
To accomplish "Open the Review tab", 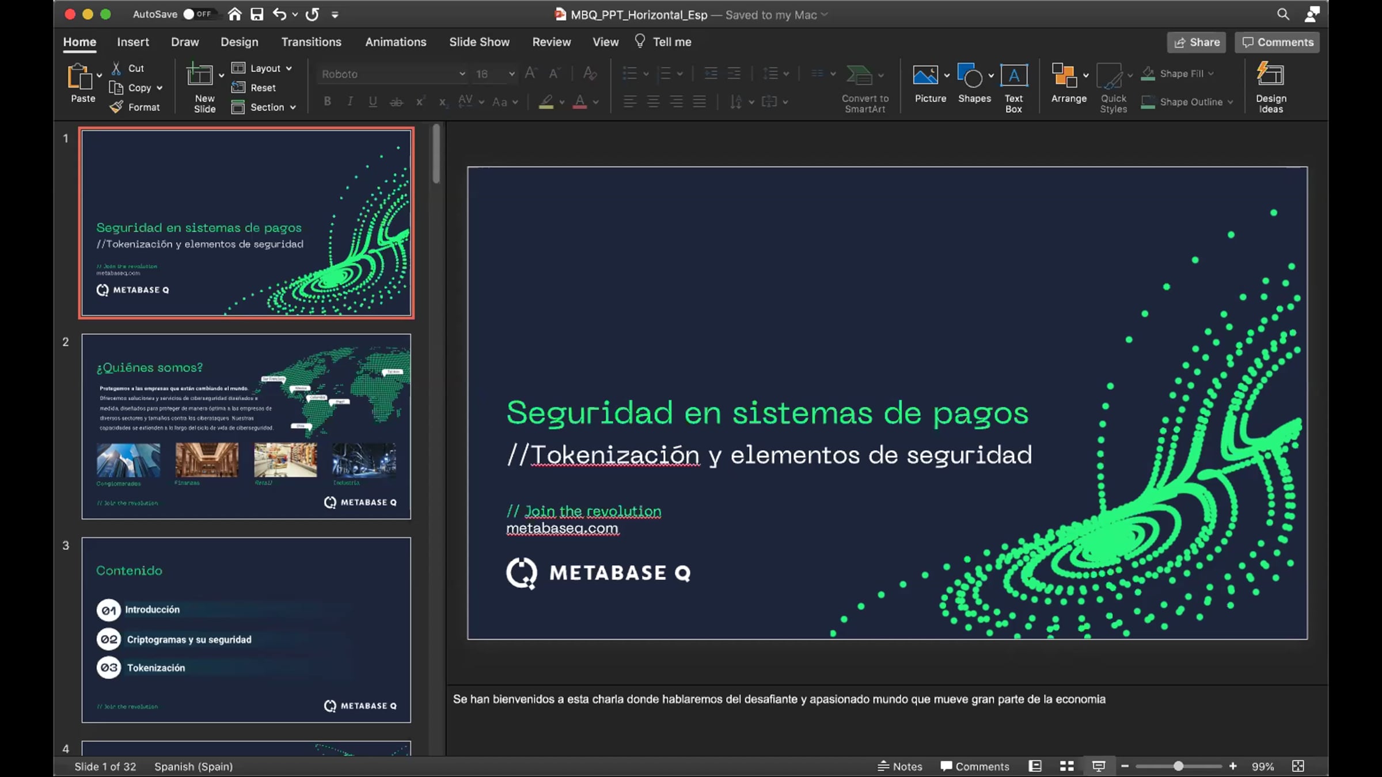I will (x=551, y=42).
